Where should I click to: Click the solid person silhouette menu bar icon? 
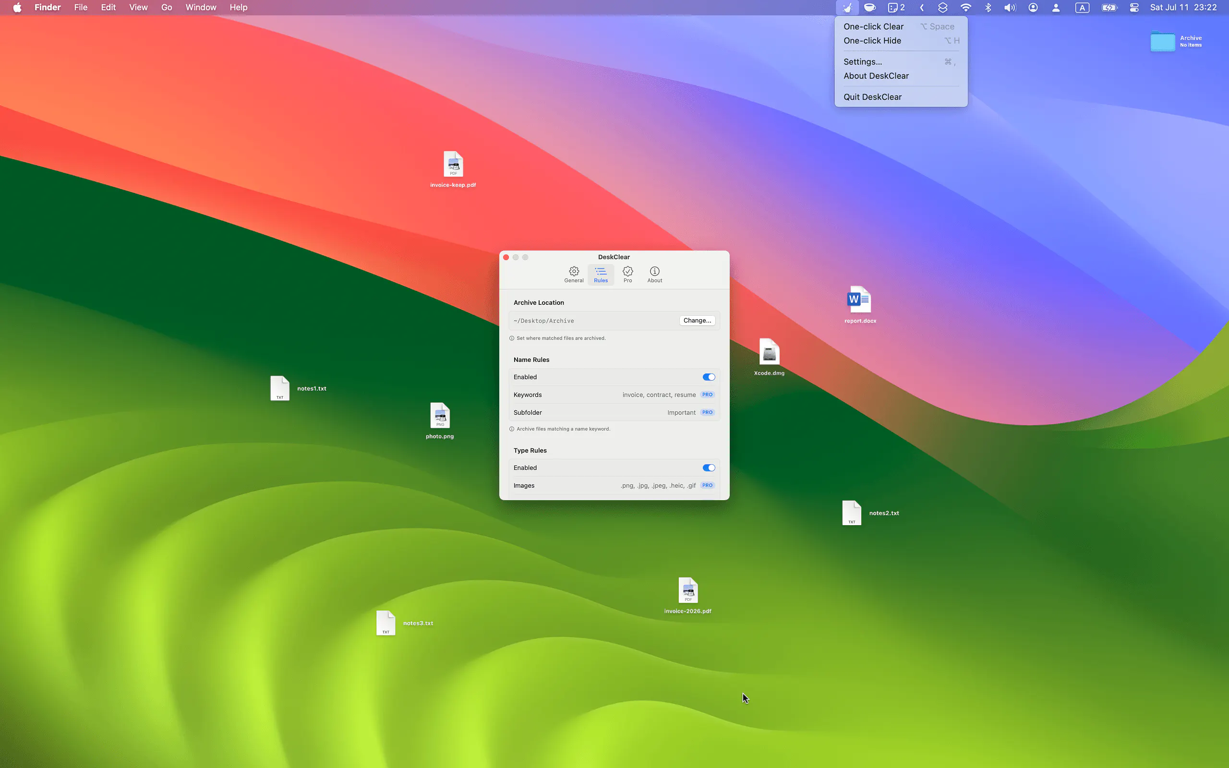[1056, 8]
